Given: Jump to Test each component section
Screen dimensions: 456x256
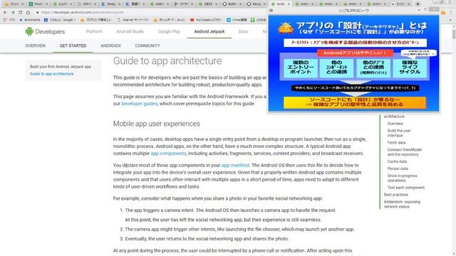Looking at the screenshot, I should (405, 188).
